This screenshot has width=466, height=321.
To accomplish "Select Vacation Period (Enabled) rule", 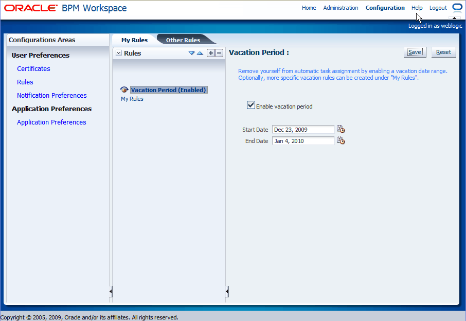I will pos(169,90).
